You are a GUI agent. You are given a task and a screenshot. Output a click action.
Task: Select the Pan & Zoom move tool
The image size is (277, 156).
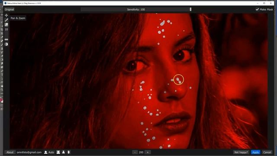coord(6,16)
